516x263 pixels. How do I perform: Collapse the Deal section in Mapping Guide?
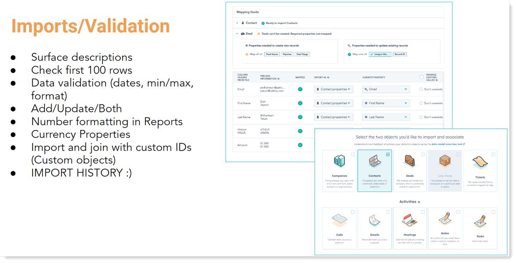[237, 34]
